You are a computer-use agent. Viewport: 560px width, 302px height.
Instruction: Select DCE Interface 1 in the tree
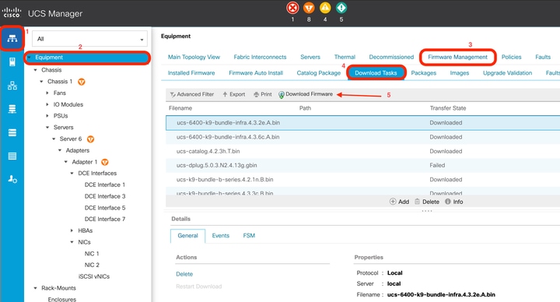[x=105, y=184]
